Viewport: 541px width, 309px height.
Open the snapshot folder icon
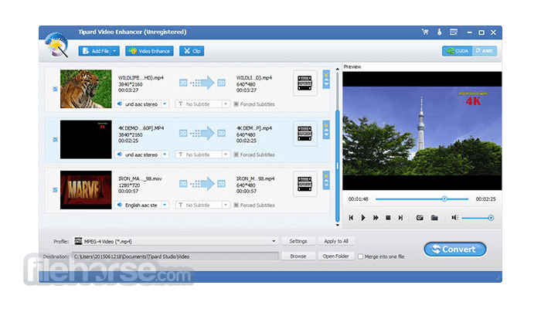(434, 218)
